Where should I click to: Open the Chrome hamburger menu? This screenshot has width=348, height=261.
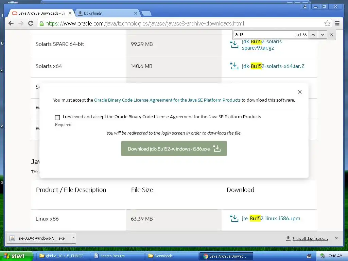tap(337, 23)
